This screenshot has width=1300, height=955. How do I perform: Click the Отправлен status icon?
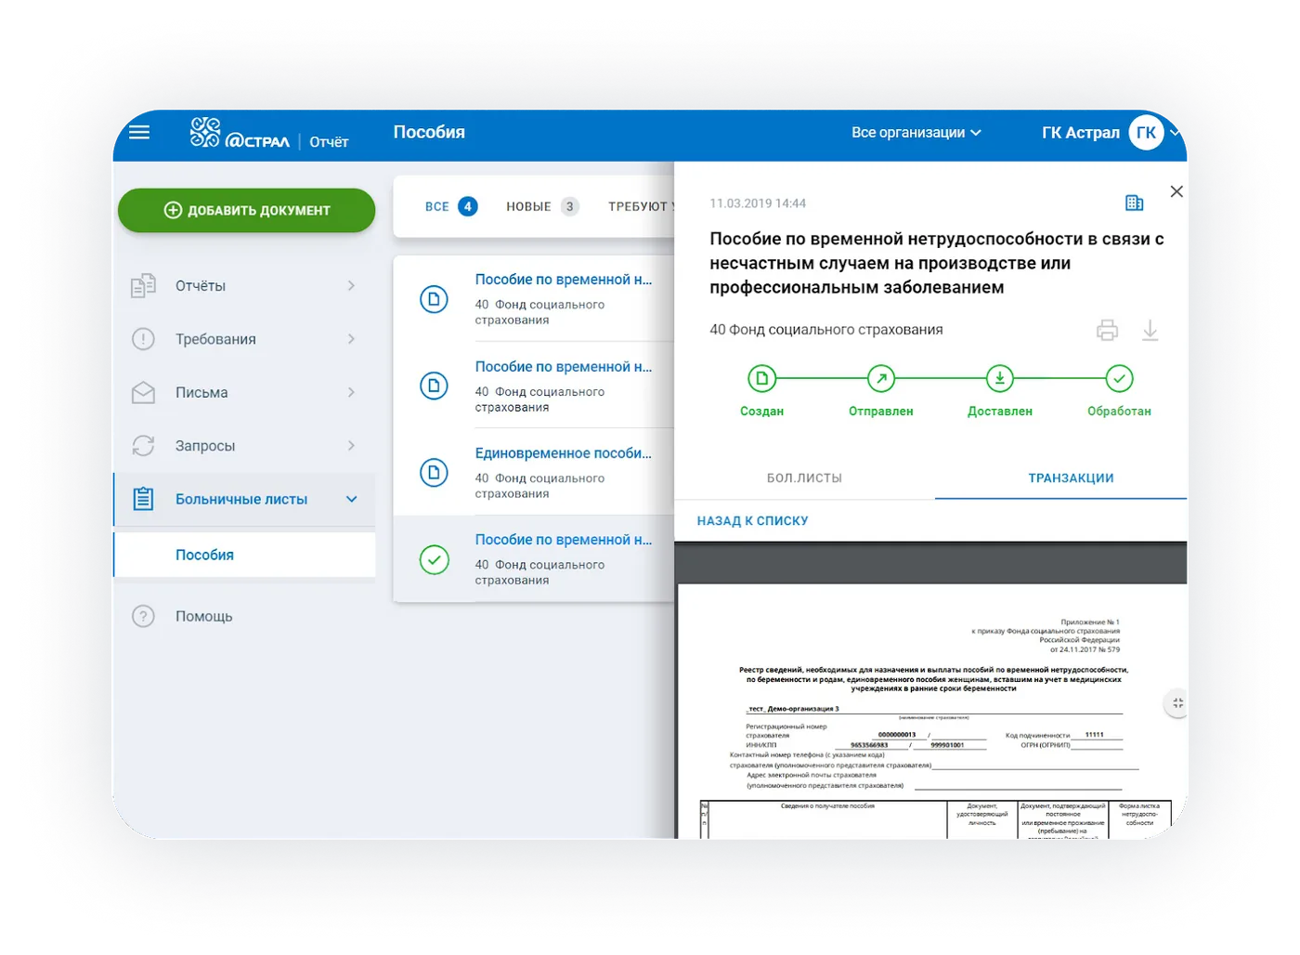tap(881, 378)
